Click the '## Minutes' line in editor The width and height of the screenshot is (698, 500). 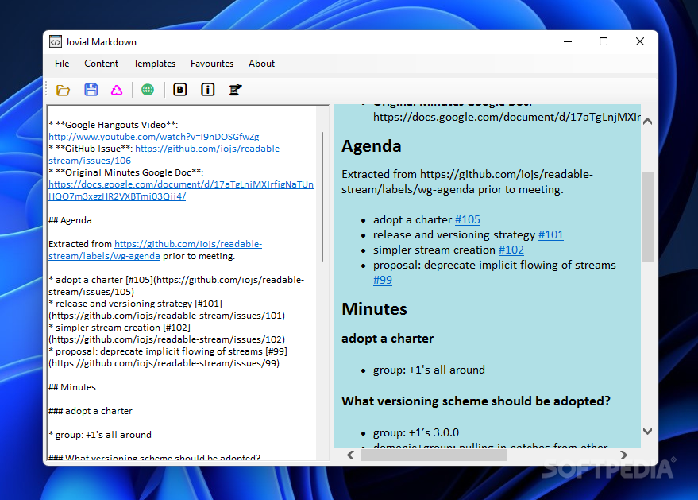[x=72, y=387]
